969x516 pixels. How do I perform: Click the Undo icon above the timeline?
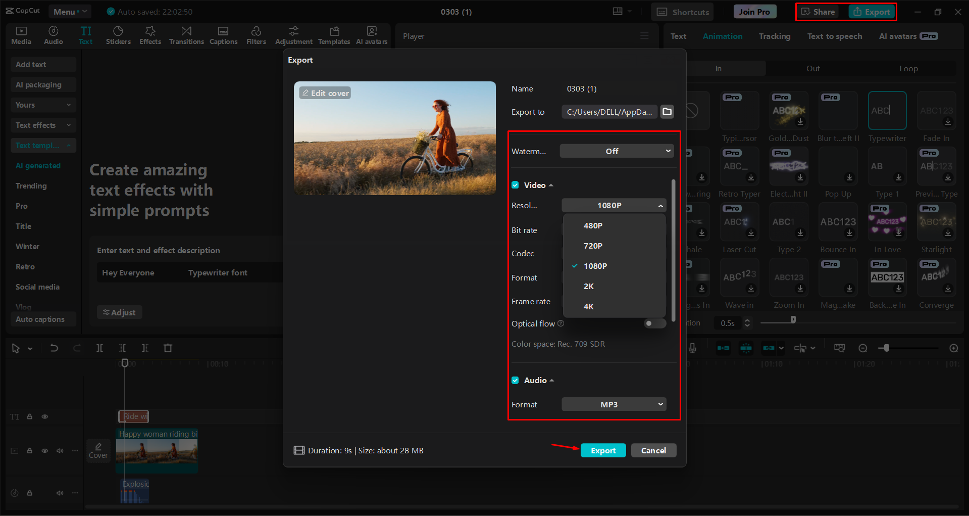(x=54, y=348)
